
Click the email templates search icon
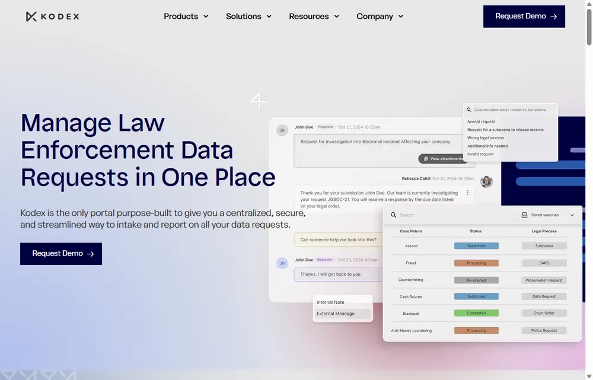click(469, 110)
